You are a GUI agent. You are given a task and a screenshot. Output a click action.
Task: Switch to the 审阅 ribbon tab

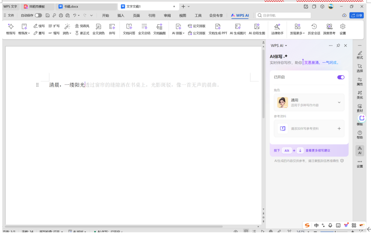point(167,15)
